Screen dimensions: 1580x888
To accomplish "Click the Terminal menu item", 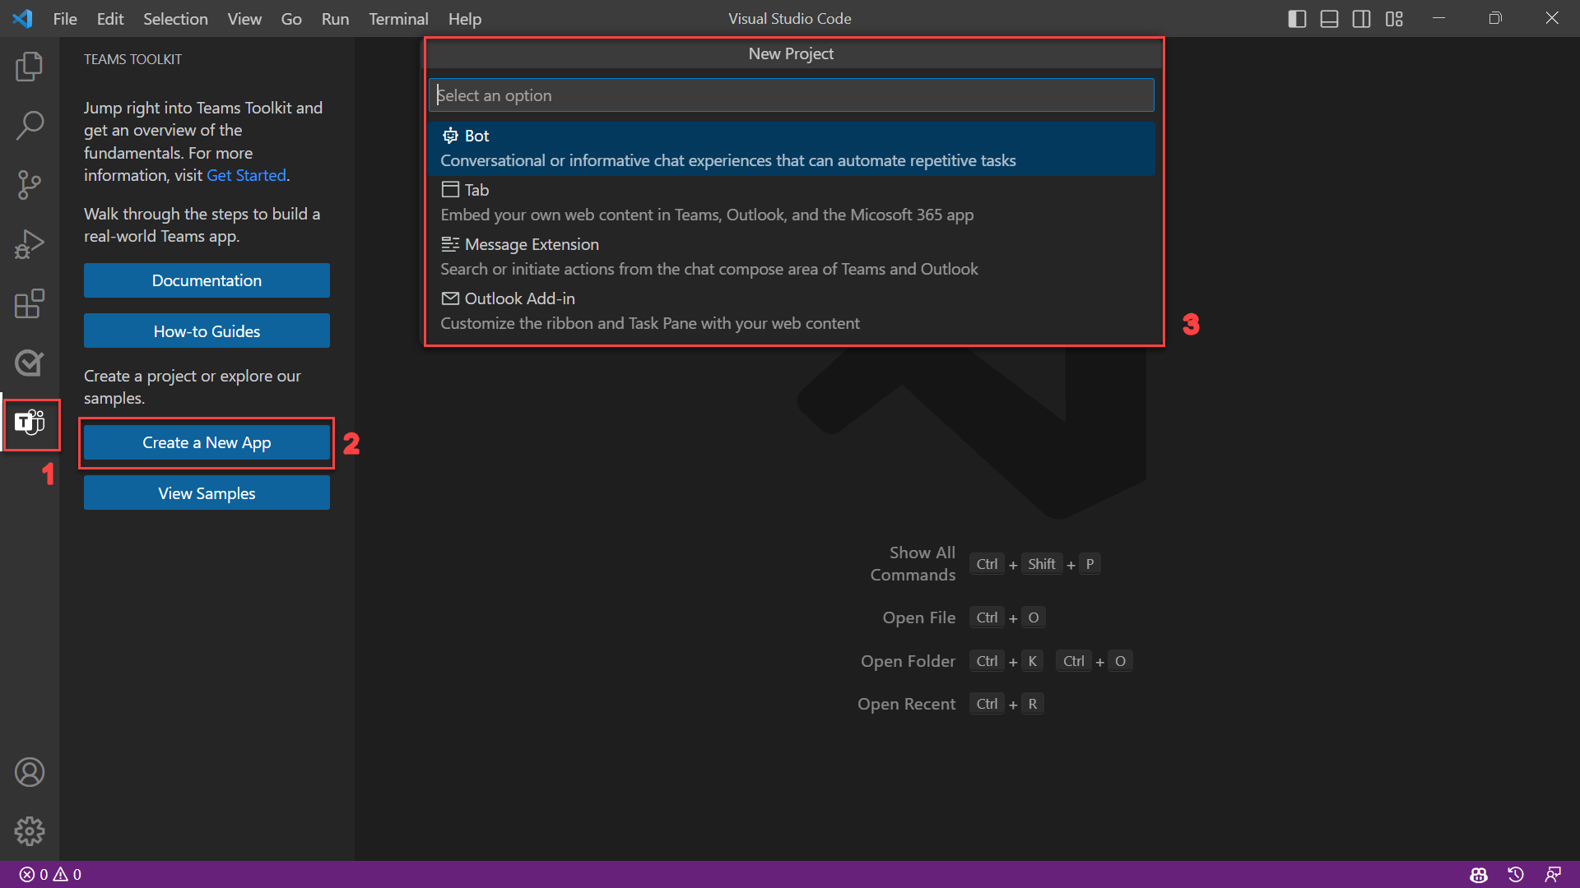I will (x=396, y=18).
